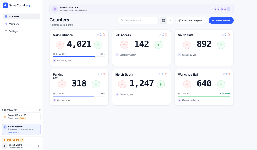Delete the Workshop Hall counter
This screenshot has height=150, width=257.
point(229,74)
